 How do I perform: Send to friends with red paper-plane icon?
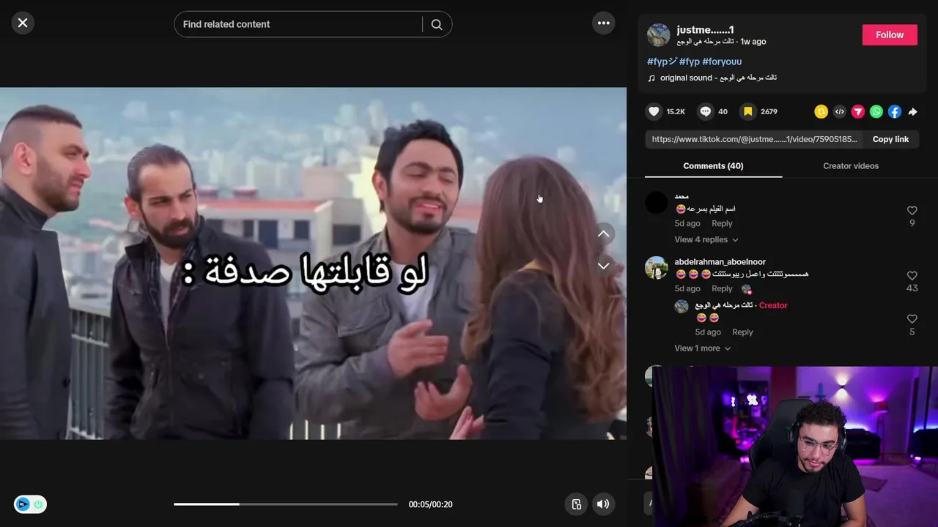coord(858,111)
